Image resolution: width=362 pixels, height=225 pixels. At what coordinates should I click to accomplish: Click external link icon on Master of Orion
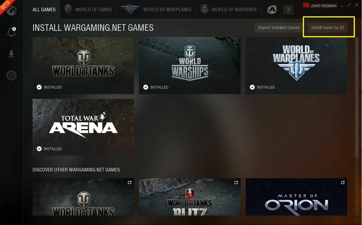(x=343, y=182)
